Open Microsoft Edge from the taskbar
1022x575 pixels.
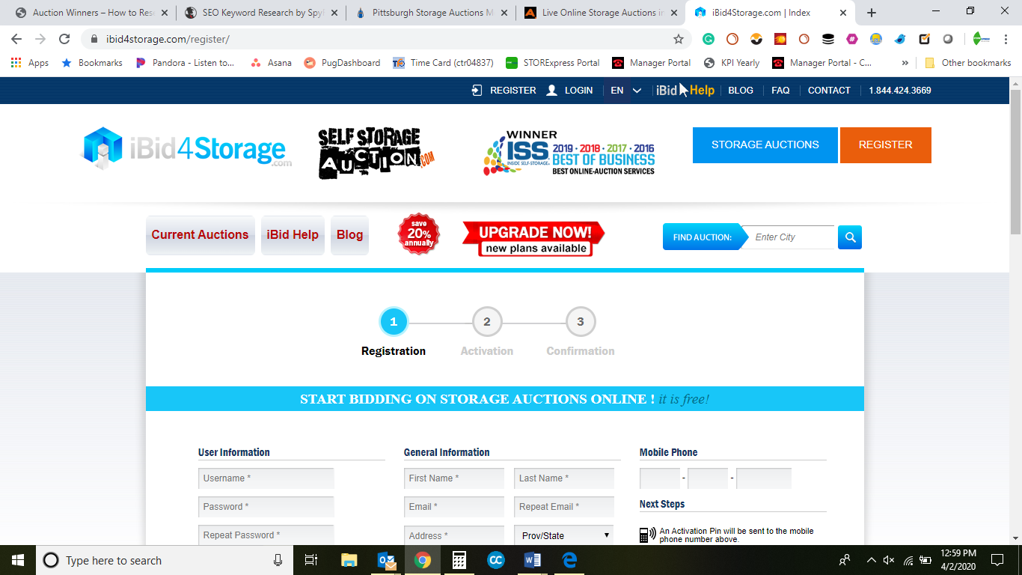(x=569, y=560)
